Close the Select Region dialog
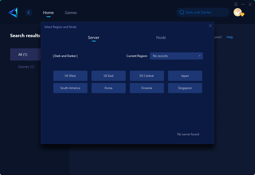The width and height of the screenshot is (255, 175). (210, 26)
